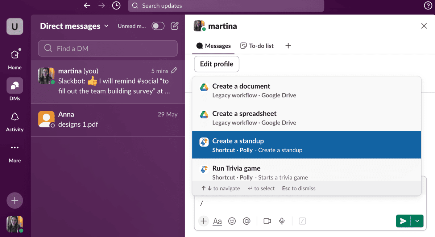Open martina (you) conversation row

(108, 81)
